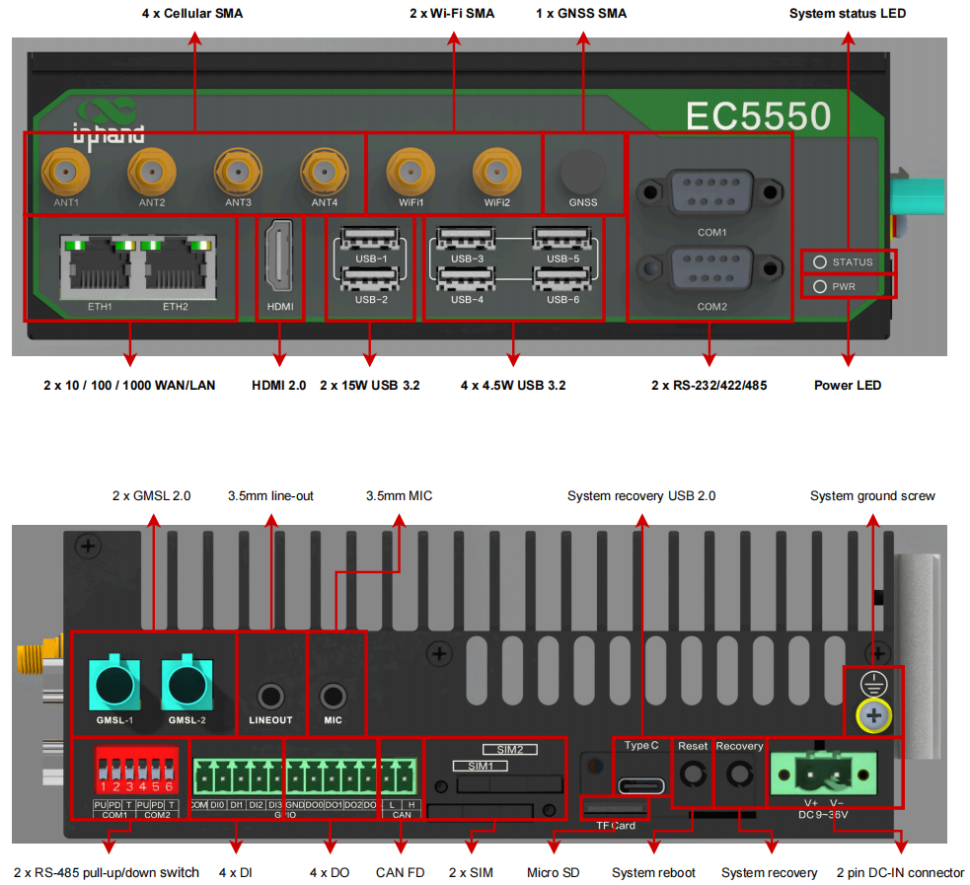This screenshot has height=885, width=970.
Task: Click the ETH1 Ethernet port
Action: pyautogui.click(x=98, y=264)
